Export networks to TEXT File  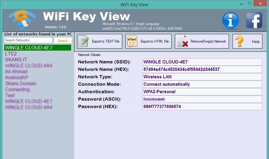coord(100,41)
